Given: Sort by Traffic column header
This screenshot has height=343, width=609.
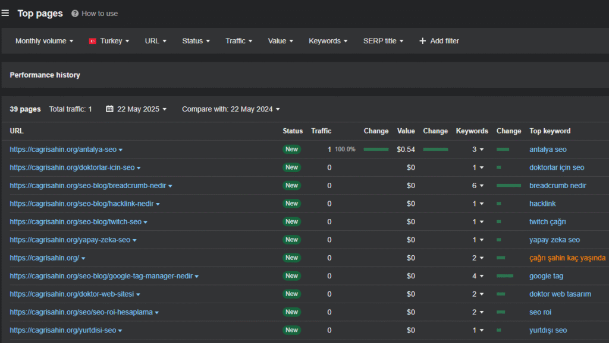Looking at the screenshot, I should pyautogui.click(x=321, y=131).
